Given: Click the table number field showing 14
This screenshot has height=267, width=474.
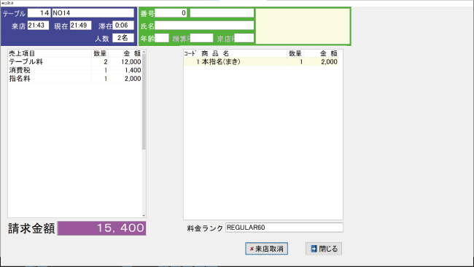Looking at the screenshot, I should (x=39, y=13).
